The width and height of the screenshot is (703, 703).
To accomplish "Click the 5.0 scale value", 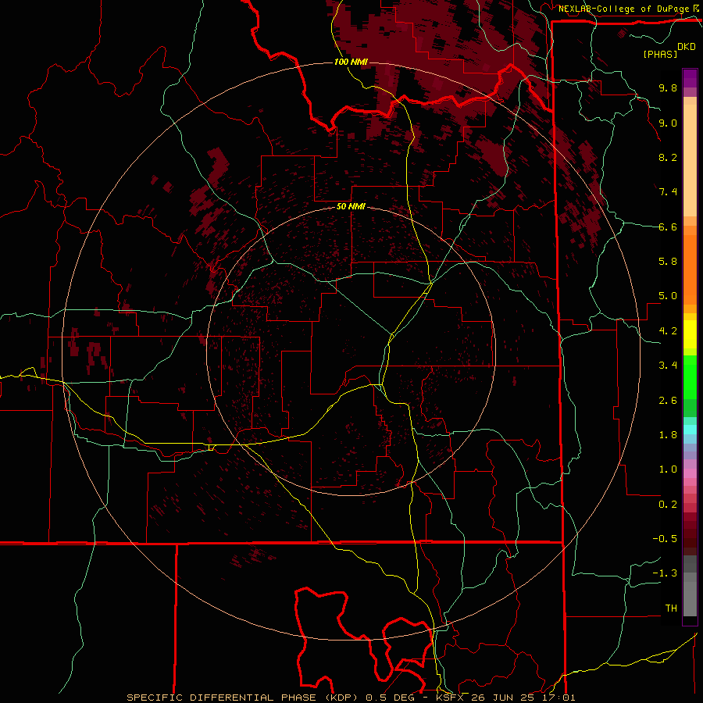I will coord(668,296).
